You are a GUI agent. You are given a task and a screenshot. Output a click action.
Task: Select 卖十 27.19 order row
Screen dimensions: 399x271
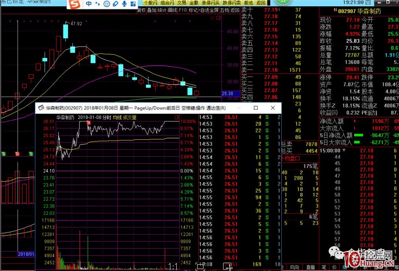pos(279,10)
